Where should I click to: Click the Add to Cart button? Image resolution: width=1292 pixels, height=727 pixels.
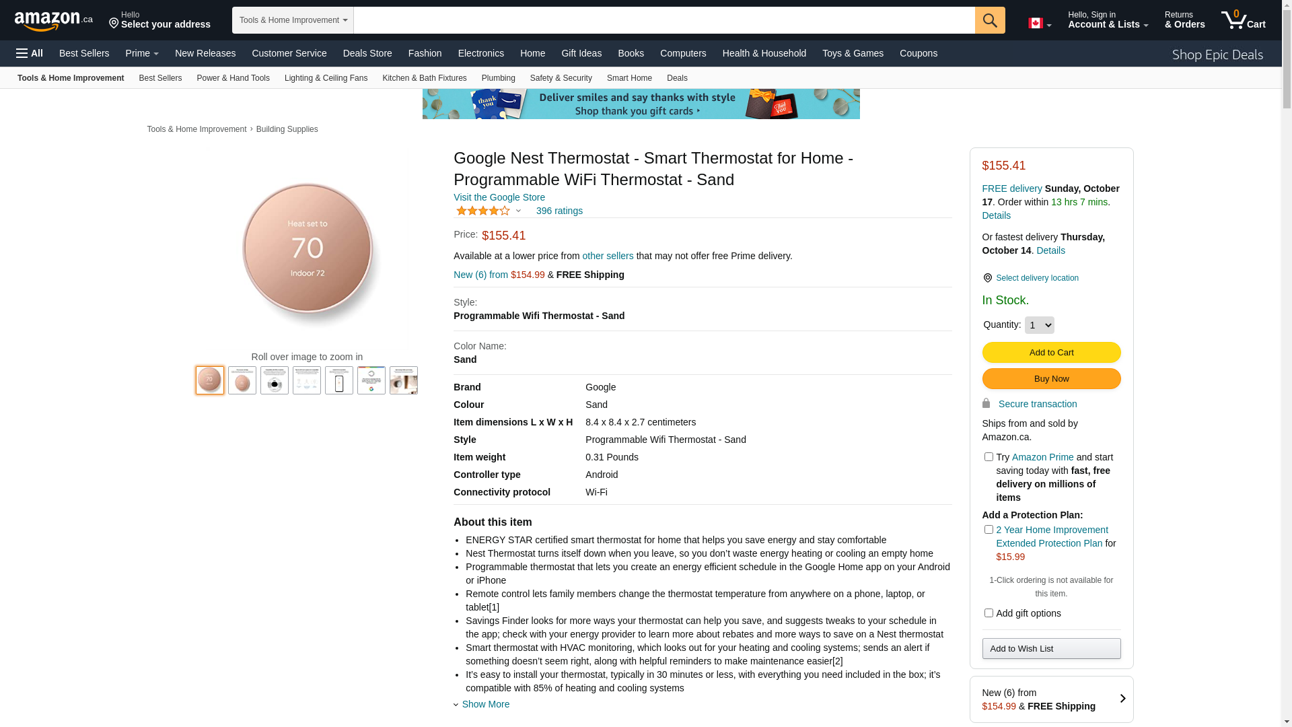(1051, 353)
